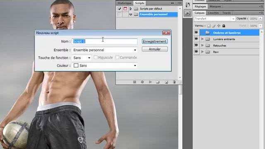
Task: Expand the Retouches layer group
Action: pyautogui.click(x=202, y=46)
